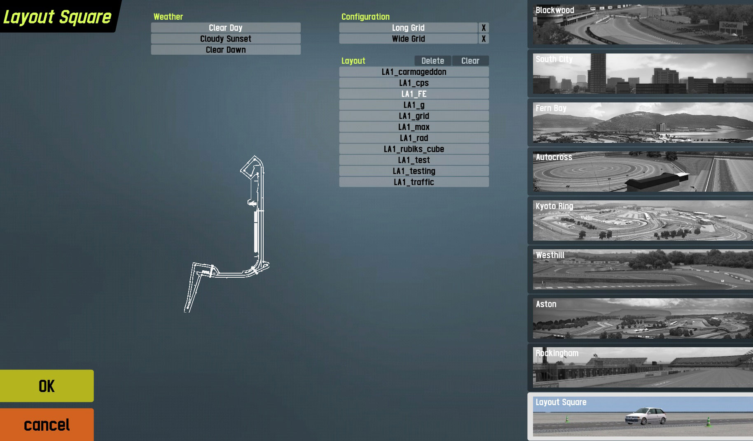Image resolution: width=753 pixels, height=441 pixels.
Task: Choose the Autocross track thumbnail
Action: tap(643, 172)
